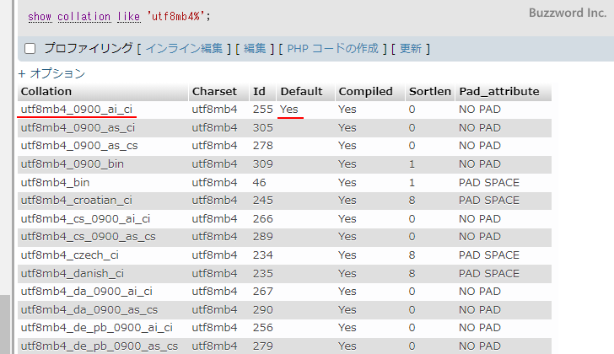Click 'collation' keyword in SQL query
Image resolution: width=614 pixels, height=354 pixels.
pos(83,16)
